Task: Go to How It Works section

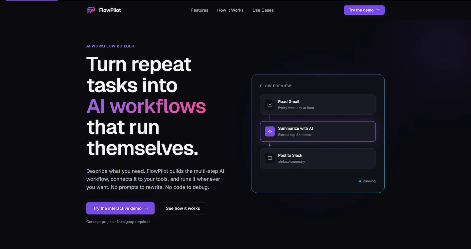Action: [230, 10]
